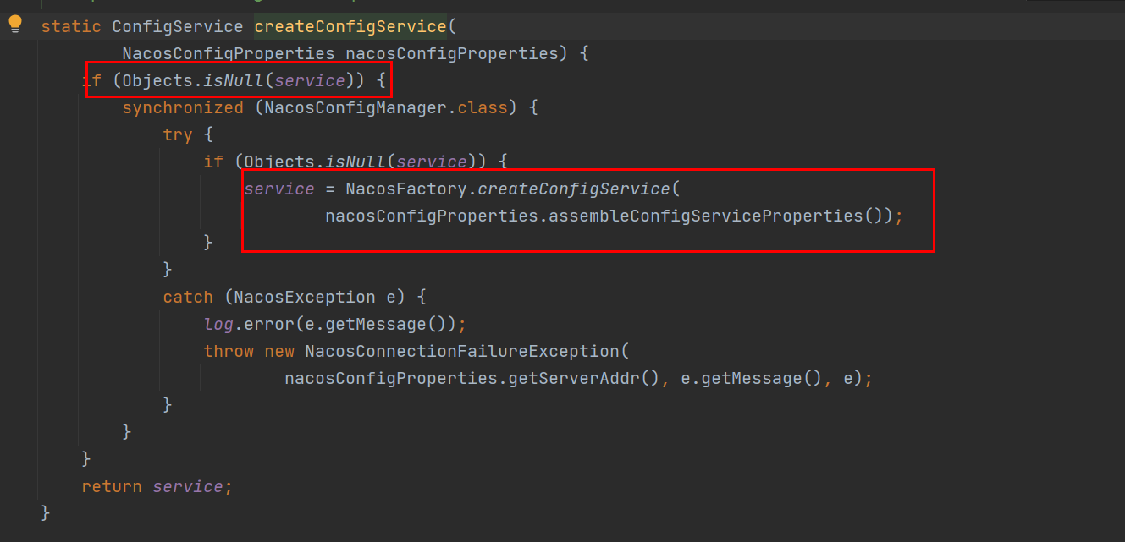This screenshot has width=1125, height=542.
Task: Click the assembleConfigServiceProperties method call
Action: tap(706, 216)
